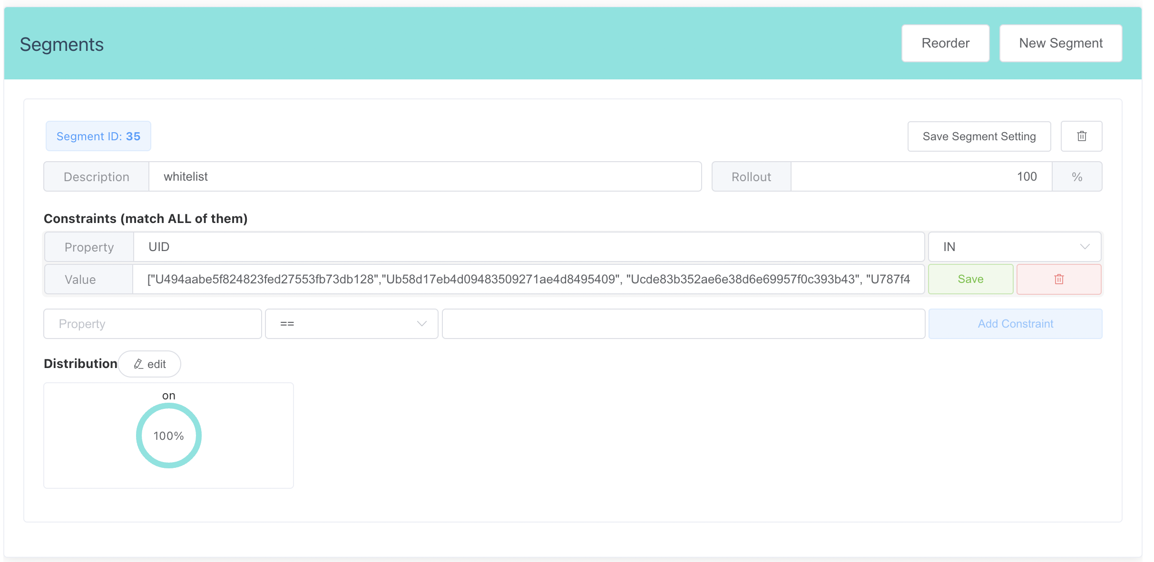Click the 100% distribution progress circle

[x=168, y=436]
